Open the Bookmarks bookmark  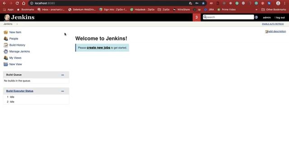(x=25, y=9)
